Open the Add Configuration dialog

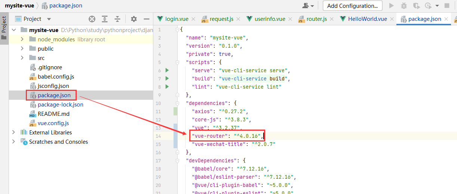point(352,6)
